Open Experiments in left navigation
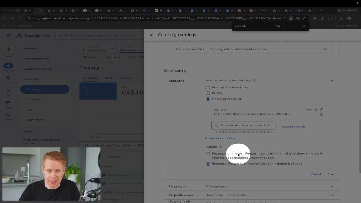 tap(35, 120)
